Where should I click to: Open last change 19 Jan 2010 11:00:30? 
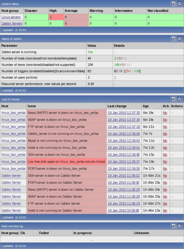pos(123,183)
